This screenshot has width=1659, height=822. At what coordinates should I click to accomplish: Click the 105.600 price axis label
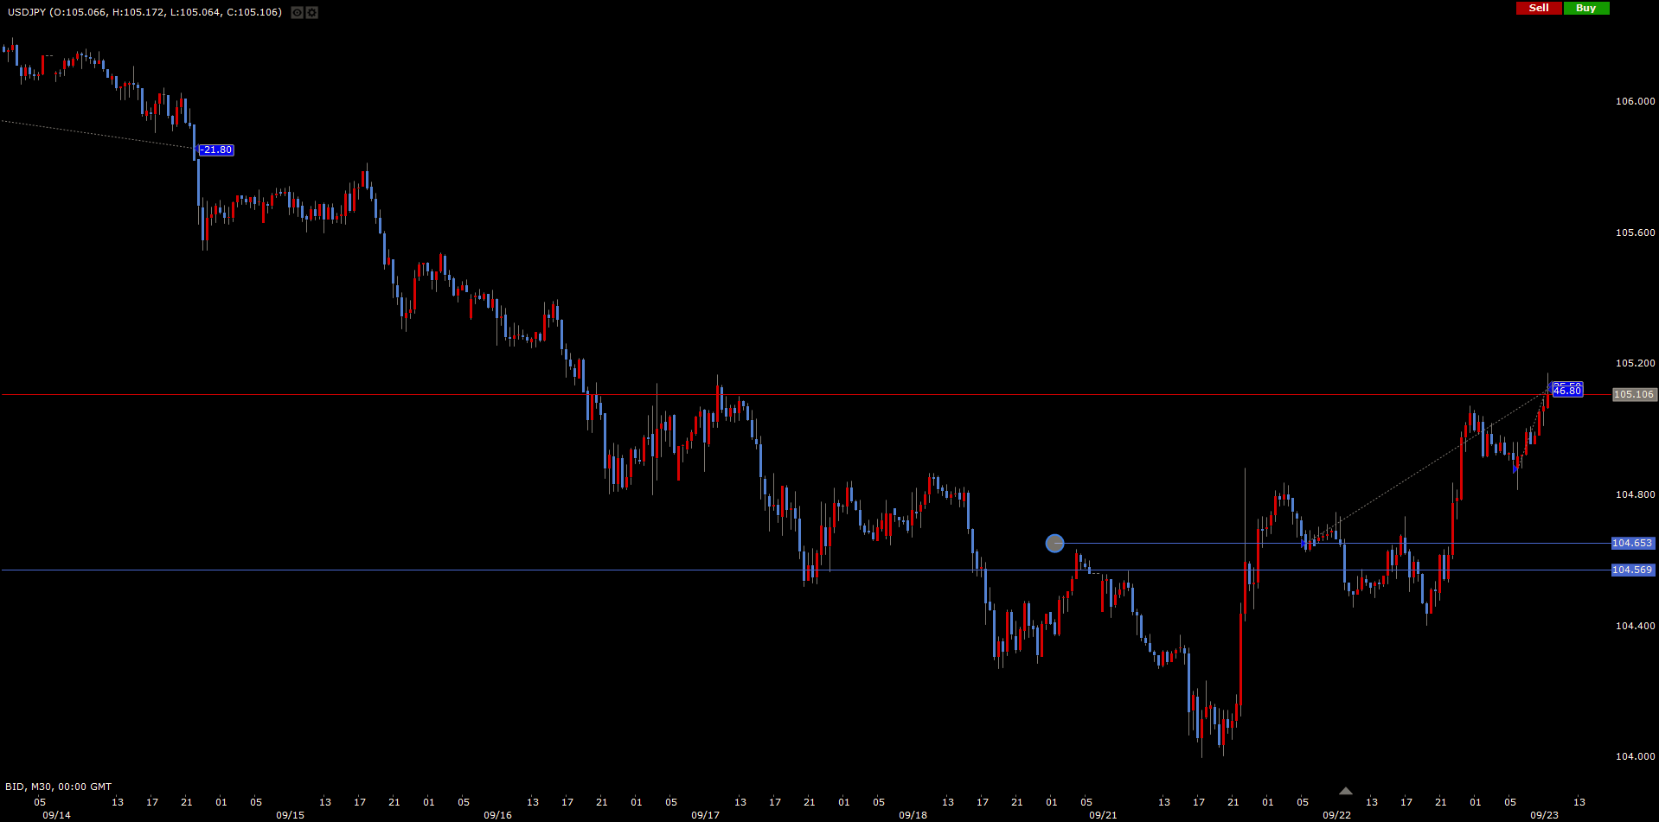[x=1635, y=233]
